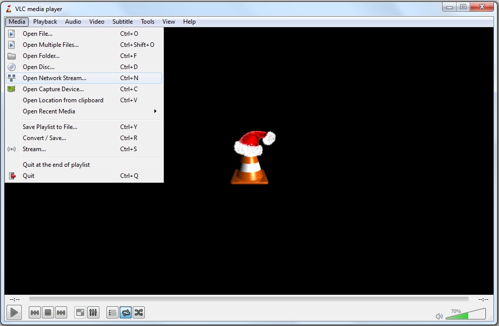Image resolution: width=499 pixels, height=326 pixels.
Task: Click the playback seek bar
Action: tap(249, 299)
